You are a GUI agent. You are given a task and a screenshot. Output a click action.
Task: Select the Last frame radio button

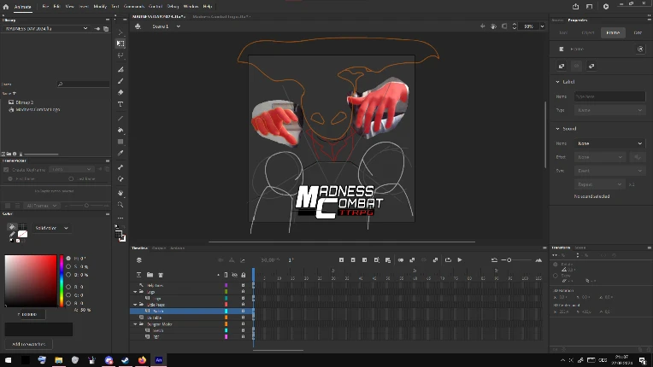[71, 178]
